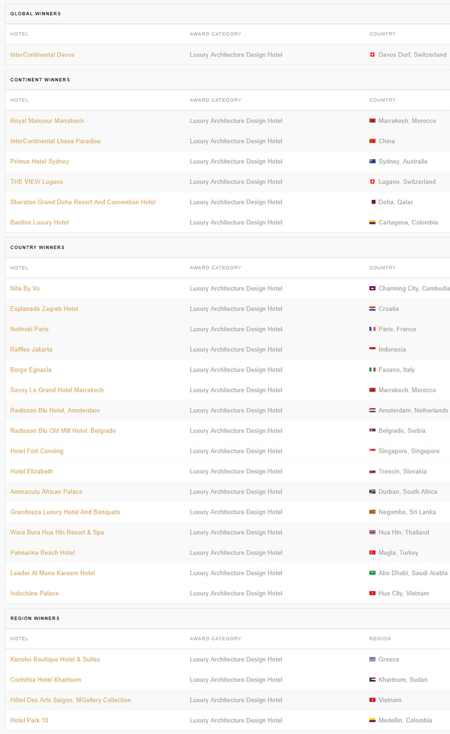Click the Australia flag beside Sydney
Image resolution: width=450 pixels, height=734 pixels.
tap(372, 162)
